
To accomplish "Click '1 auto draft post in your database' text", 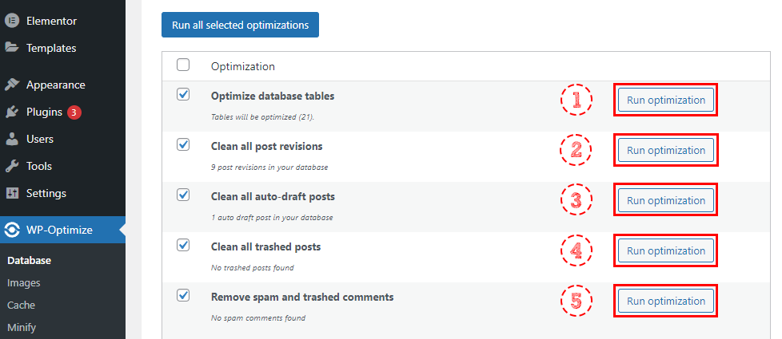I will pyautogui.click(x=272, y=218).
